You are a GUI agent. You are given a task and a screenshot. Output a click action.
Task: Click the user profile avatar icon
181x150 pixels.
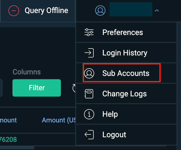coord(100,10)
